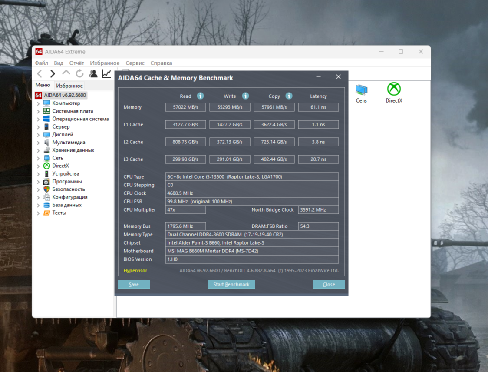The height and width of the screenshot is (372, 488).
Task: Switch to the Меню tab
Action: (43, 85)
